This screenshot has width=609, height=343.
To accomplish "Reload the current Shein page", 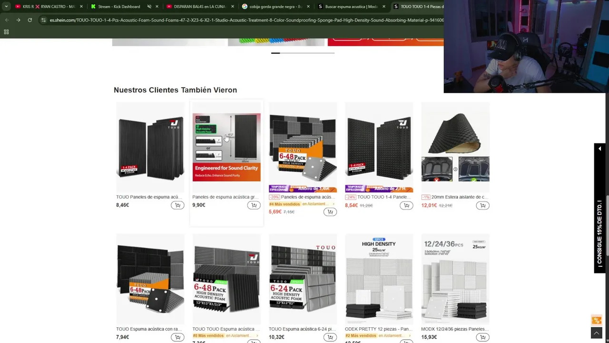I will coord(29,20).
